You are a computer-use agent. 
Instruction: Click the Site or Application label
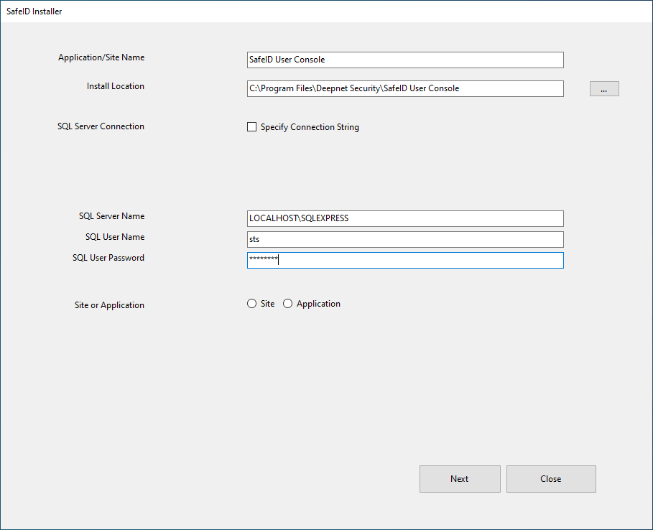click(x=109, y=305)
